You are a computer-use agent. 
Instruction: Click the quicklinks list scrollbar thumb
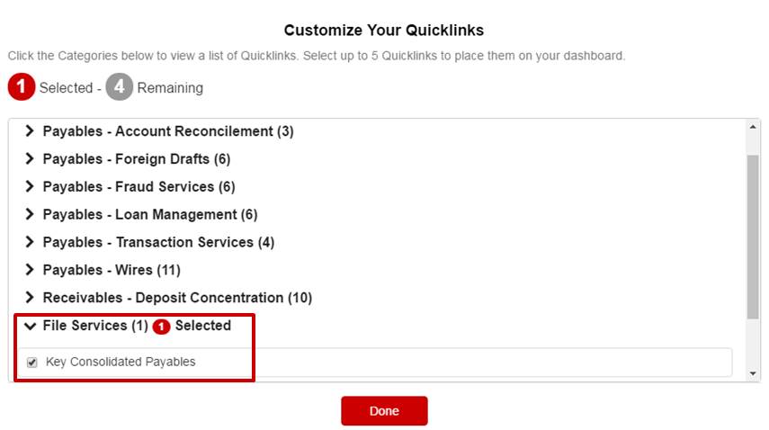pos(753,237)
